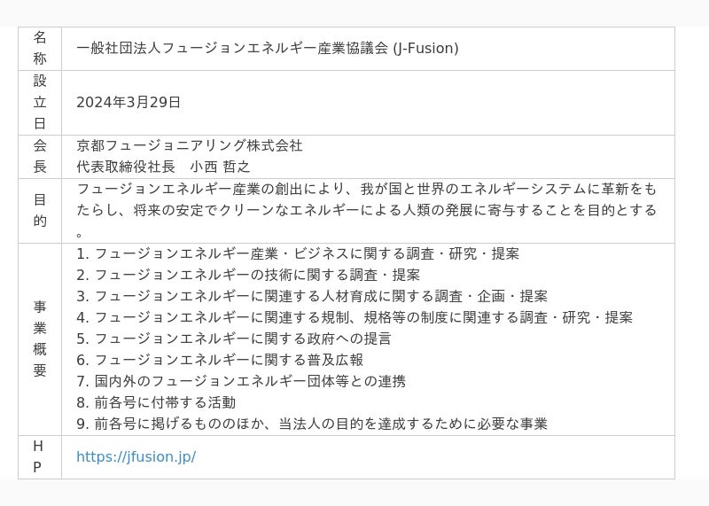Click the date 2024年3月29日
This screenshot has width=709, height=506.
click(x=129, y=102)
